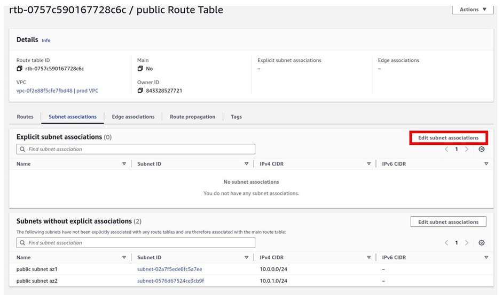The image size is (502, 295).
Task: Click the Info link beside Details
Action: (46, 40)
